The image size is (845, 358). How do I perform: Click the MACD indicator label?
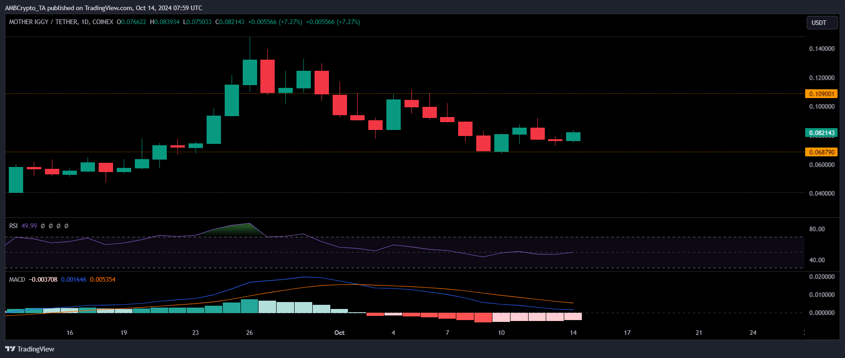tap(17, 279)
